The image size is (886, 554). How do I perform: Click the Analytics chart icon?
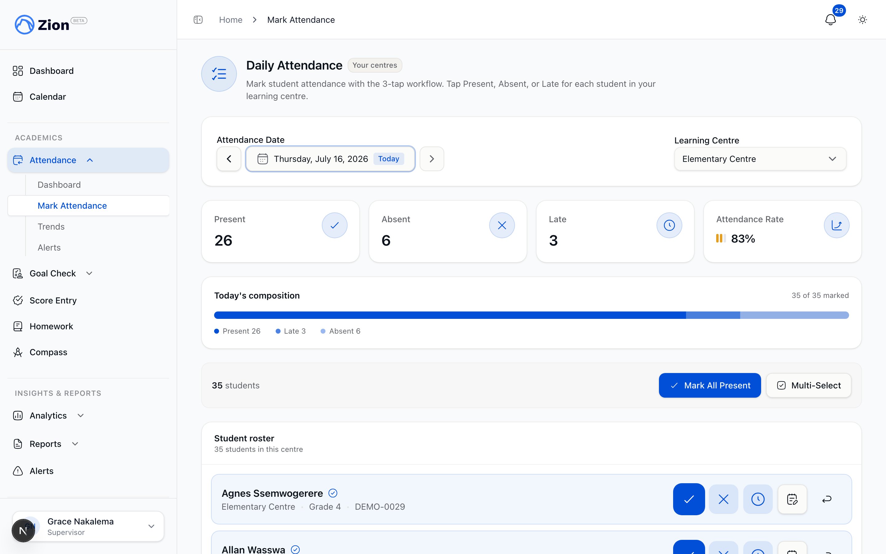tap(18, 415)
